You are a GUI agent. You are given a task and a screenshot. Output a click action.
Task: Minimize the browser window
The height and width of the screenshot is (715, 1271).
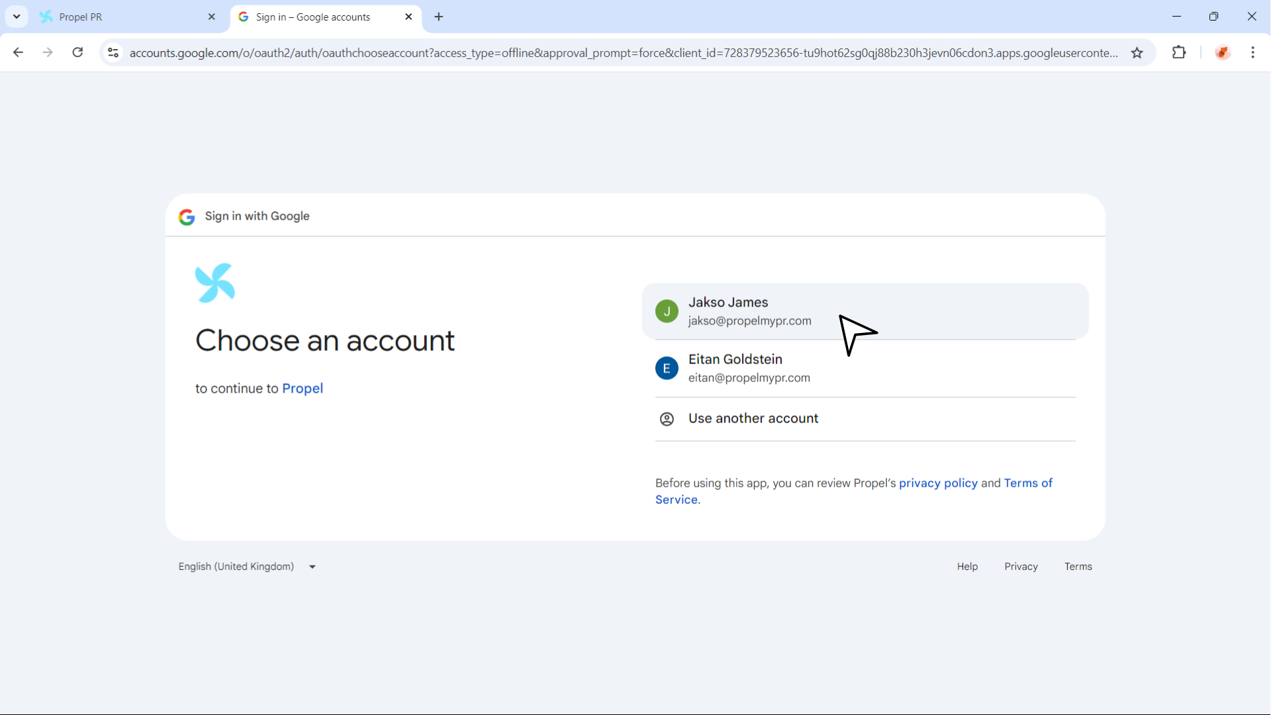(1176, 17)
